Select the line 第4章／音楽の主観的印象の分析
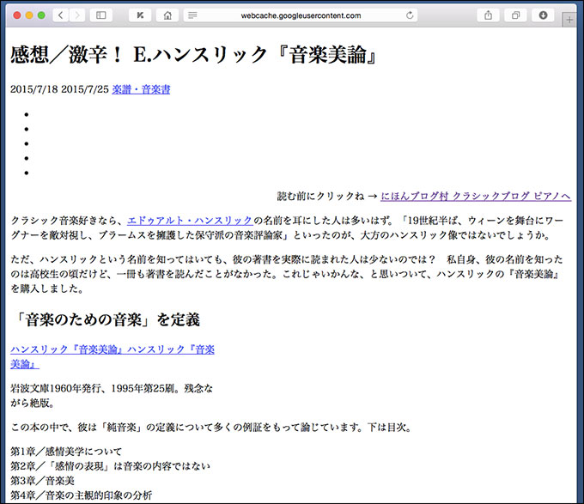 82,495
